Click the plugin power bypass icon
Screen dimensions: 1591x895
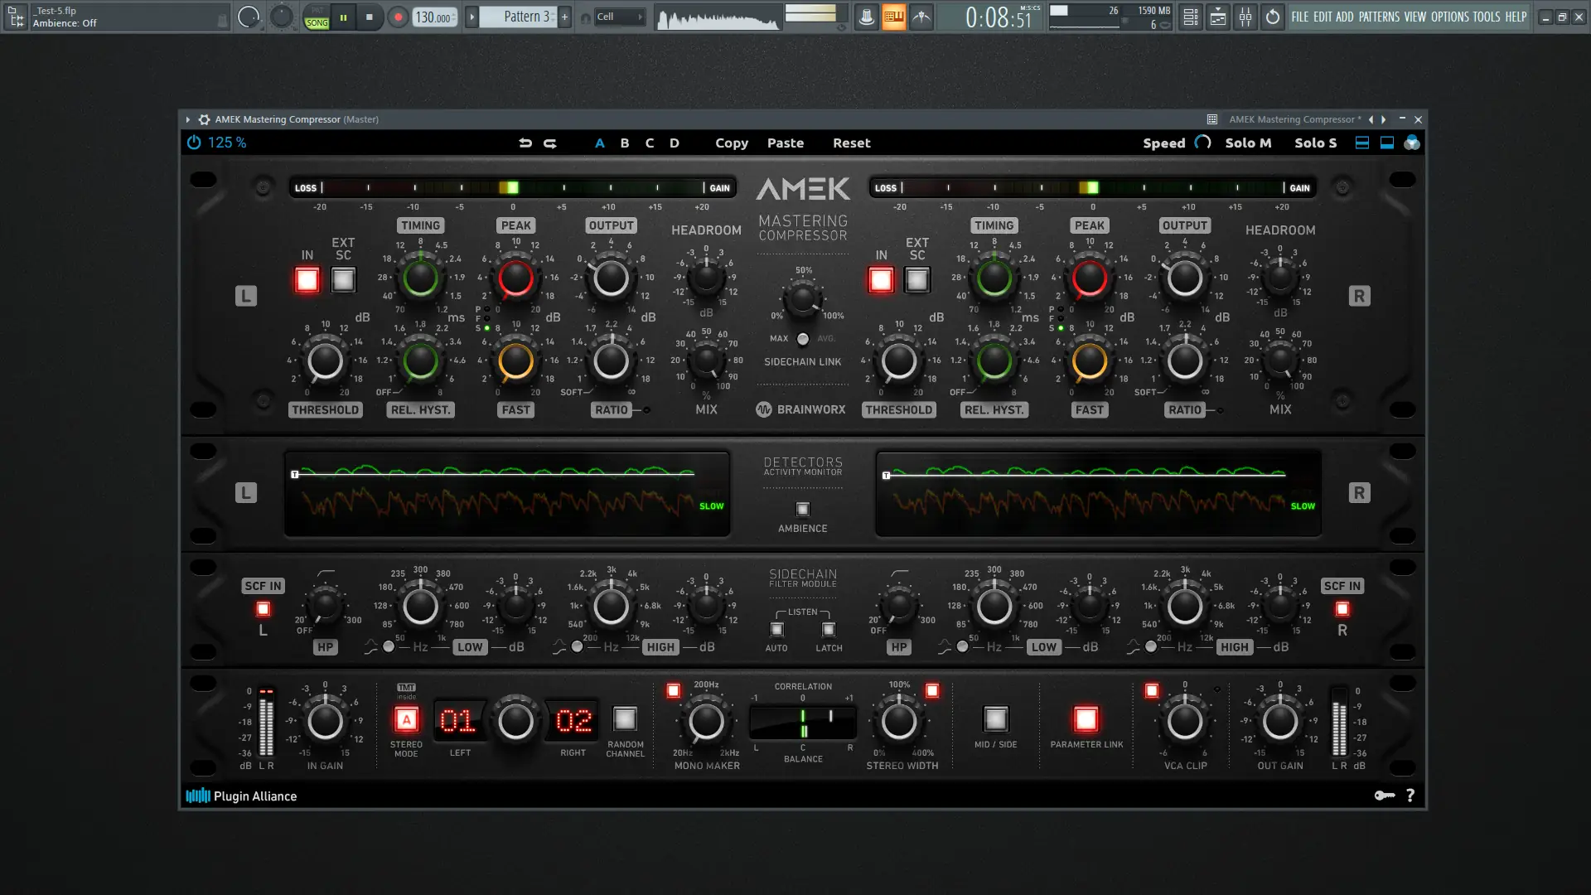pos(194,143)
